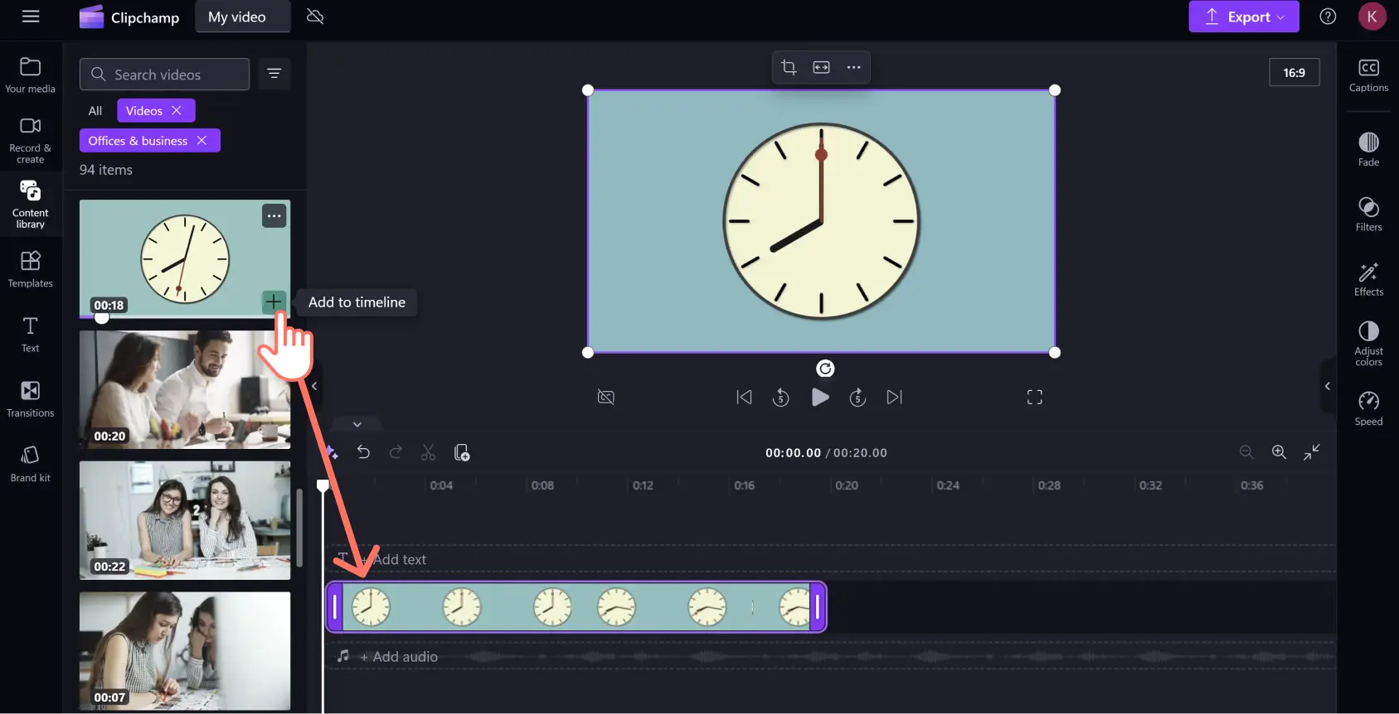The image size is (1399, 714).
Task: Select the 00:22 two women thumbnail
Action: [185, 520]
